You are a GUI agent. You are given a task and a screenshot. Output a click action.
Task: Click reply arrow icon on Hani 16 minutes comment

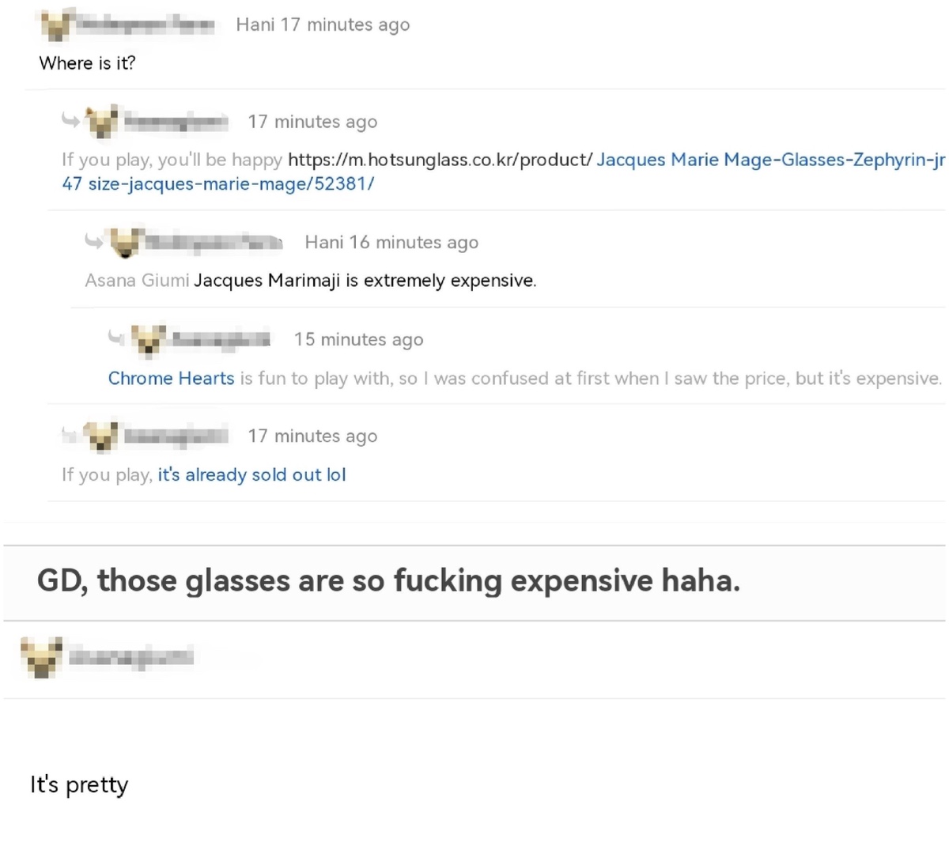coord(94,241)
